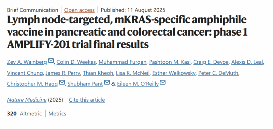Image resolution: width=273 pixels, height=129 pixels.
Task: Open the Open access link
Action: click(80, 10)
